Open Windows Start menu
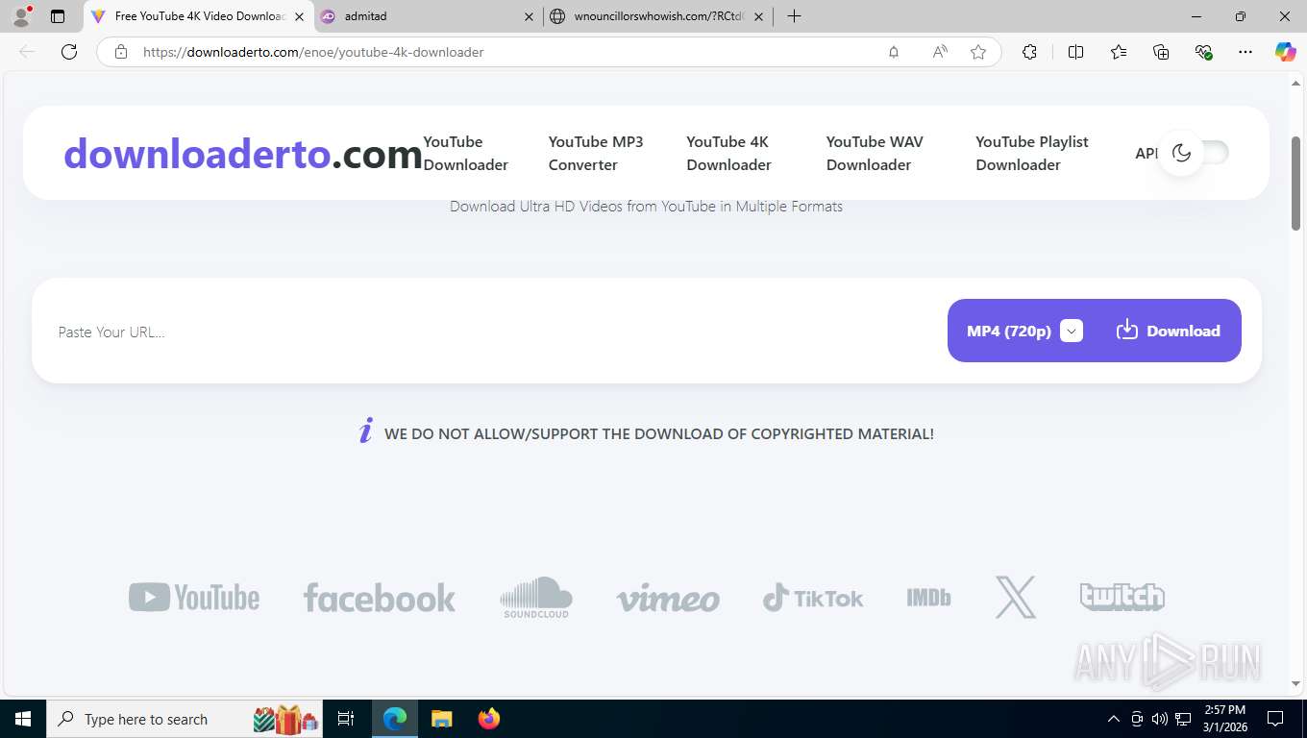Viewport: 1307px width, 738px height. tap(23, 719)
